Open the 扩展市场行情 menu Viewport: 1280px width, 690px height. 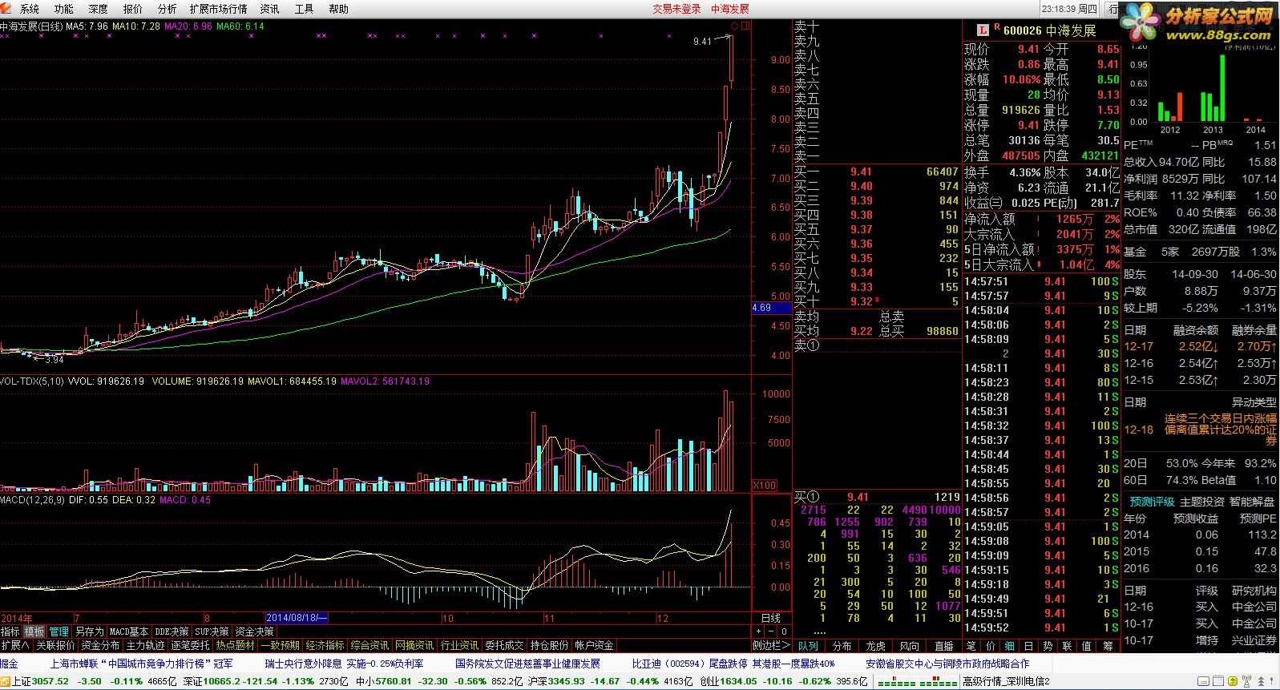(218, 9)
